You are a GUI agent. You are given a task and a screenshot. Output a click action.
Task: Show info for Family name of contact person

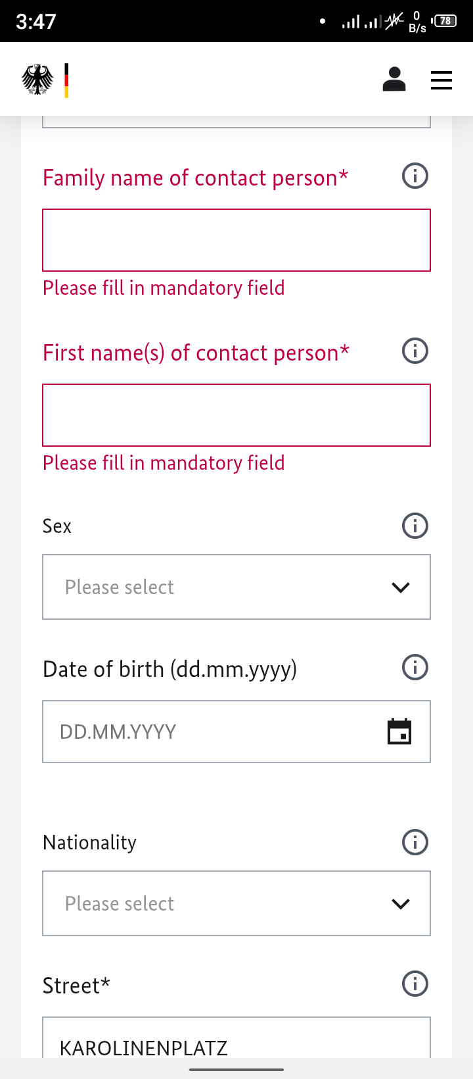pos(415,176)
